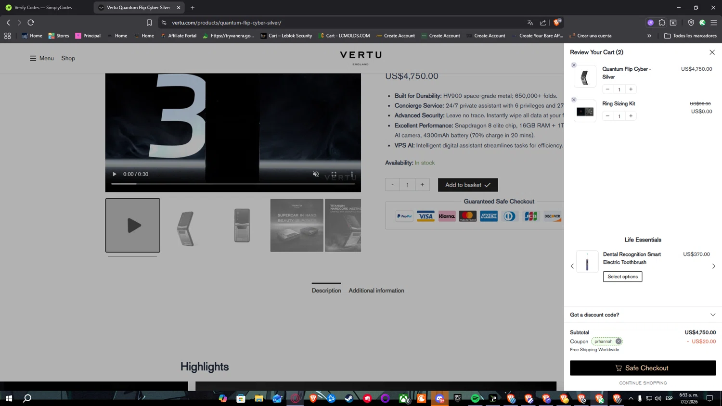Viewport: 722px width, 406px height.
Task: Click the product quantity input field
Action: [407, 185]
